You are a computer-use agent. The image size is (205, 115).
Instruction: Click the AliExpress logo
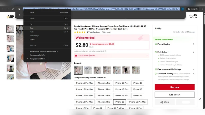[x=12, y=17]
